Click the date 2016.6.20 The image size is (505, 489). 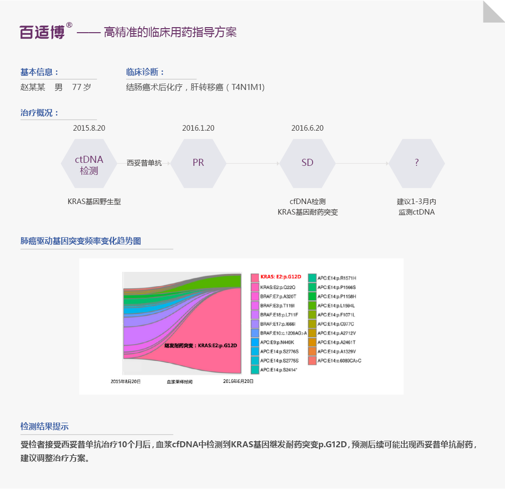pyautogui.click(x=307, y=128)
